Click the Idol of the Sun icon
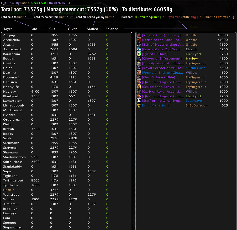The height and width of the screenshot is (230, 237). [x=139, y=105]
